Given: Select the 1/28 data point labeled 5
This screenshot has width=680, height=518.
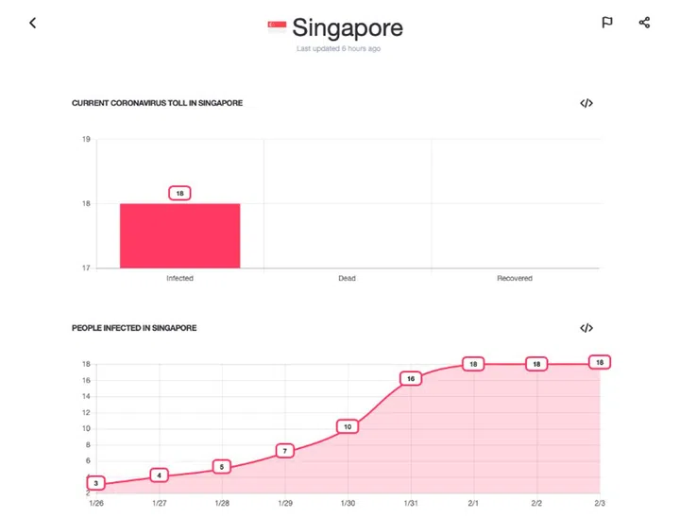Looking at the screenshot, I should coord(222,466).
